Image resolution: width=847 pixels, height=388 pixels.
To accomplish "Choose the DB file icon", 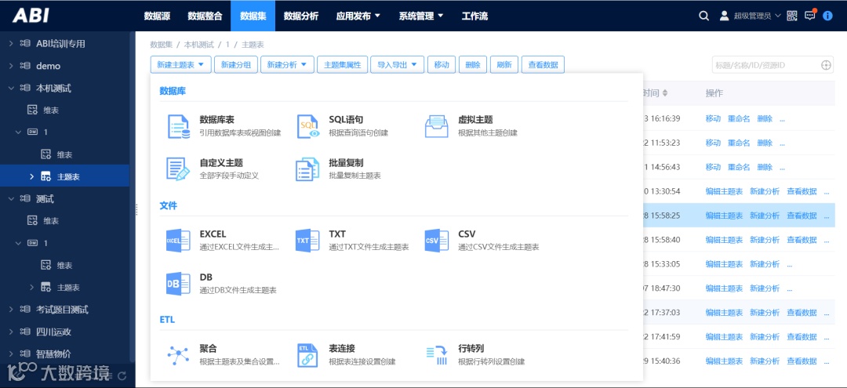I will click(178, 283).
